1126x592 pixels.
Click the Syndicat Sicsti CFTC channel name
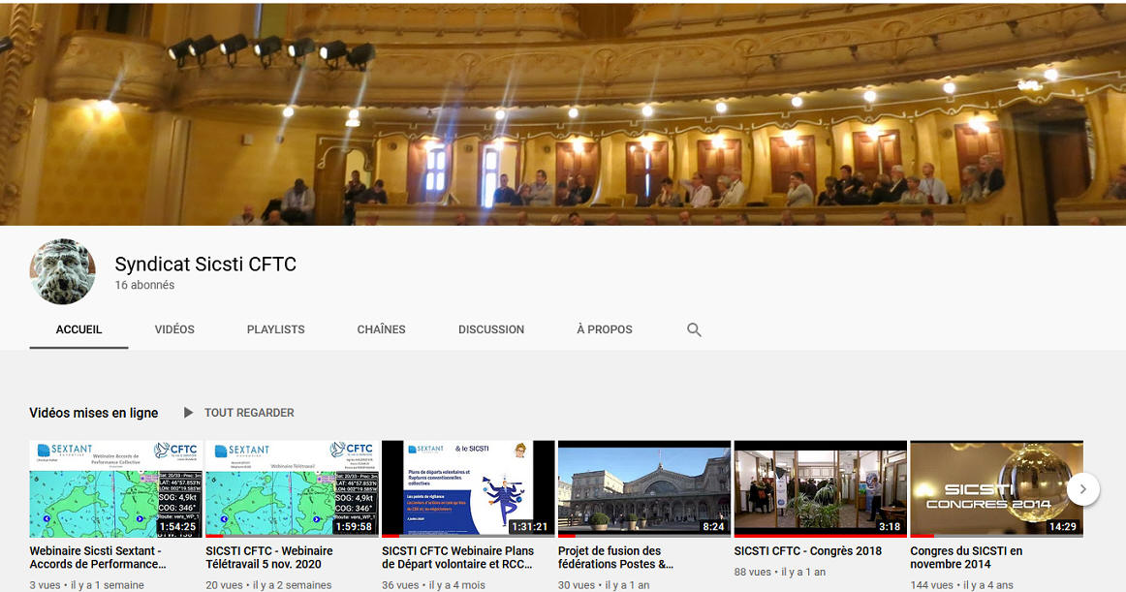coord(205,265)
